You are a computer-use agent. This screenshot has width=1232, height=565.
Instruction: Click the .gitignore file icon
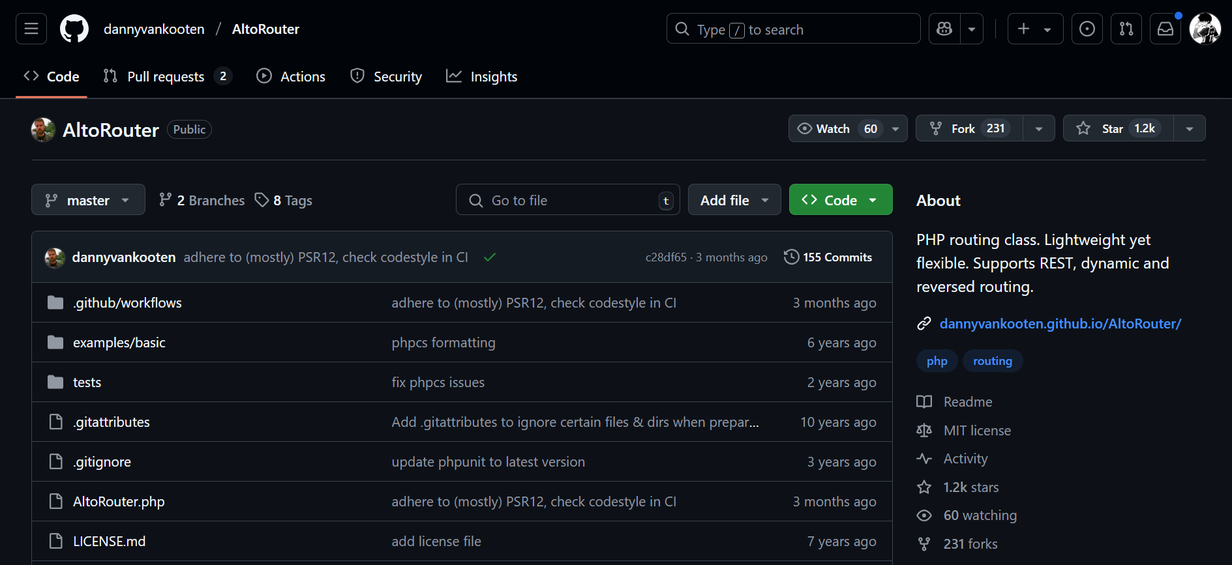56,461
